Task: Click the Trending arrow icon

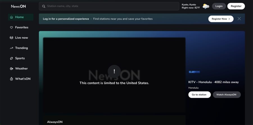Action: tap(12, 48)
